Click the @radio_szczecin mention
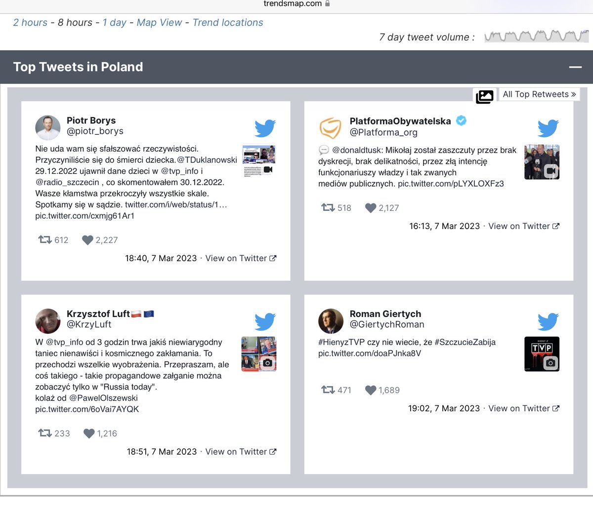This screenshot has width=593, height=508. [x=67, y=182]
